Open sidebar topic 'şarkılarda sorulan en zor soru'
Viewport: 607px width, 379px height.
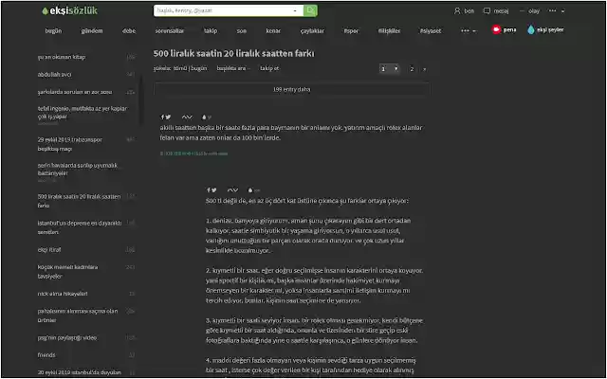(75, 92)
